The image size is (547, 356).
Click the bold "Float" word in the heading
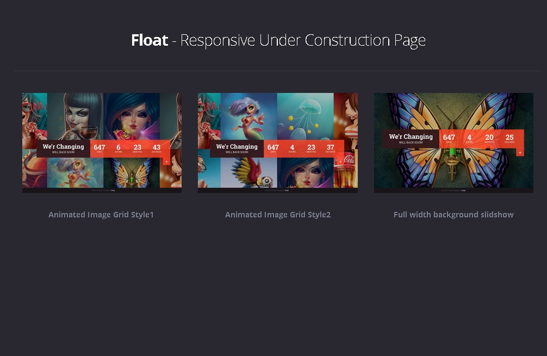tap(150, 40)
